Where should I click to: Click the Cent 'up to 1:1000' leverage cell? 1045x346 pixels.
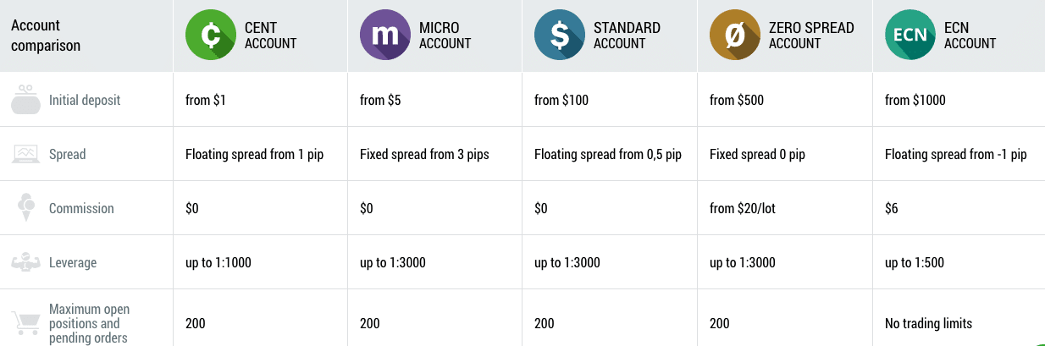point(260,262)
